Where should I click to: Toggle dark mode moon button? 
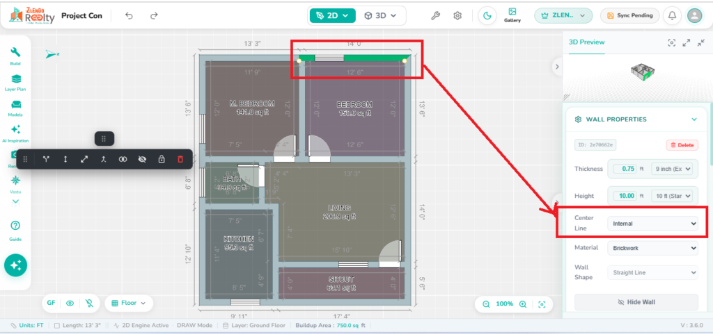(487, 16)
